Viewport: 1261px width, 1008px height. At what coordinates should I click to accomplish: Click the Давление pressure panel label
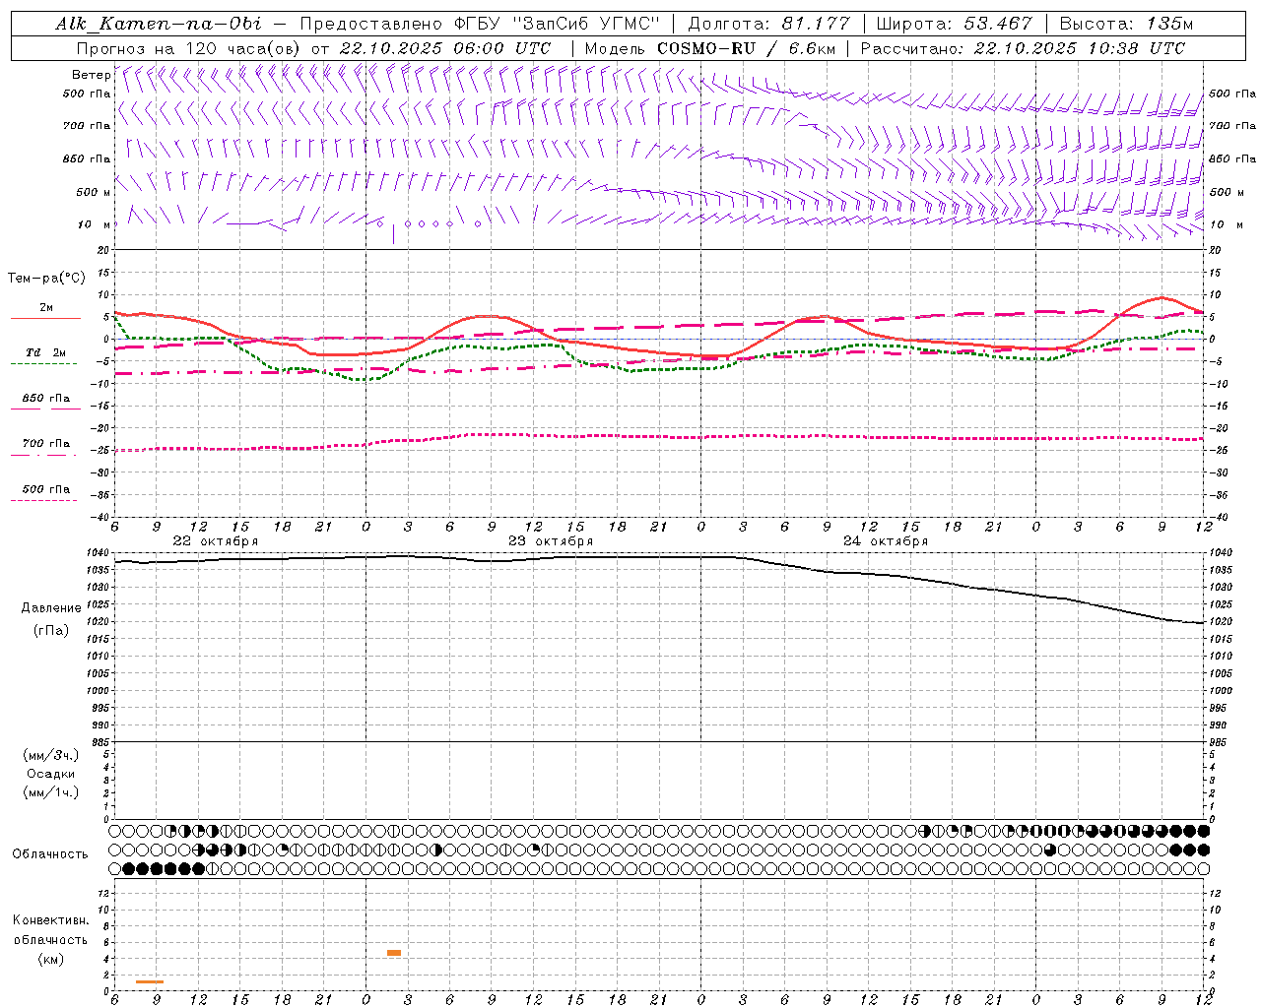[50, 608]
